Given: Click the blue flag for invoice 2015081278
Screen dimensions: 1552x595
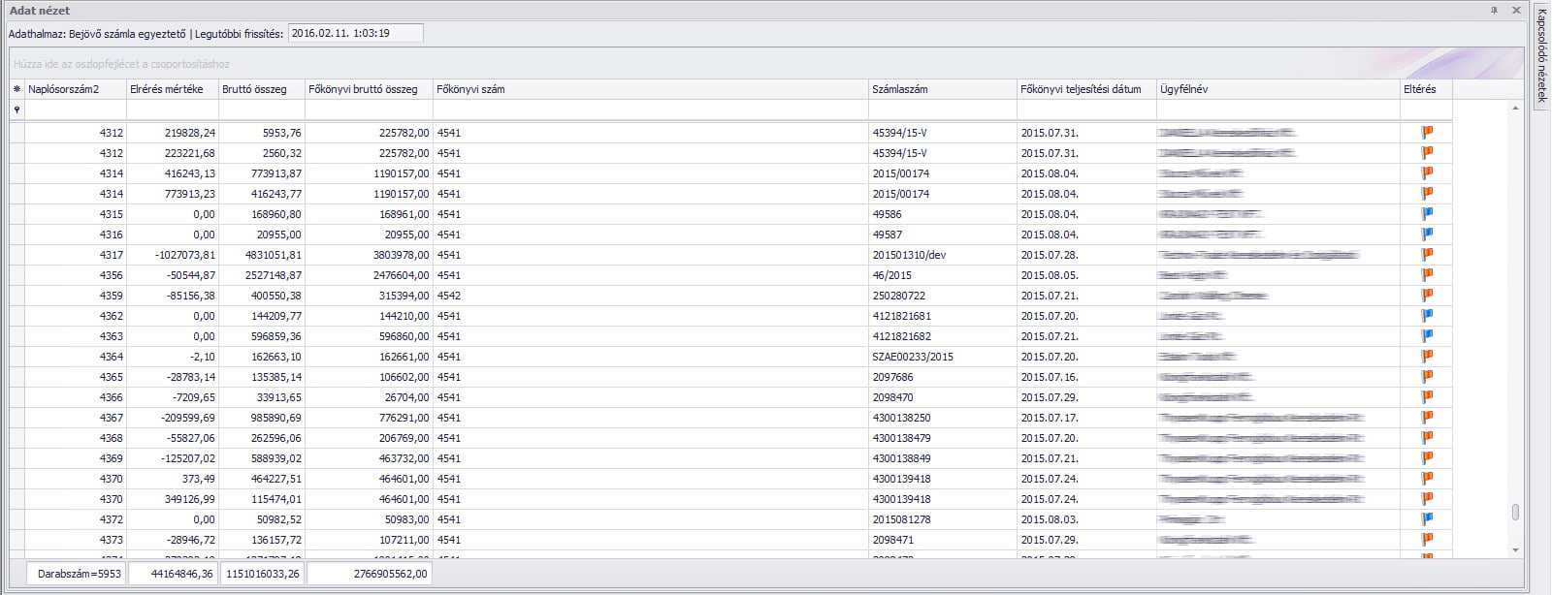Looking at the screenshot, I should tap(1427, 519).
